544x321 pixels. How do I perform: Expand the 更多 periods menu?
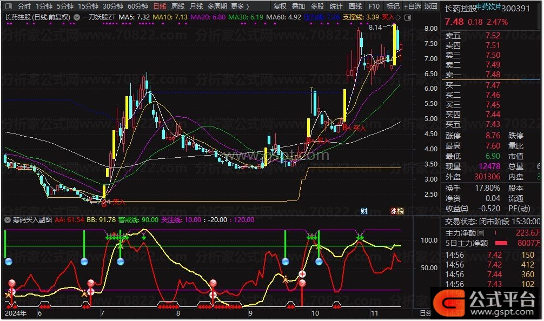click(x=240, y=6)
